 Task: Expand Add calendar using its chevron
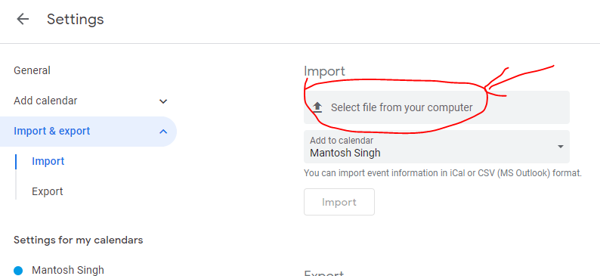(163, 101)
